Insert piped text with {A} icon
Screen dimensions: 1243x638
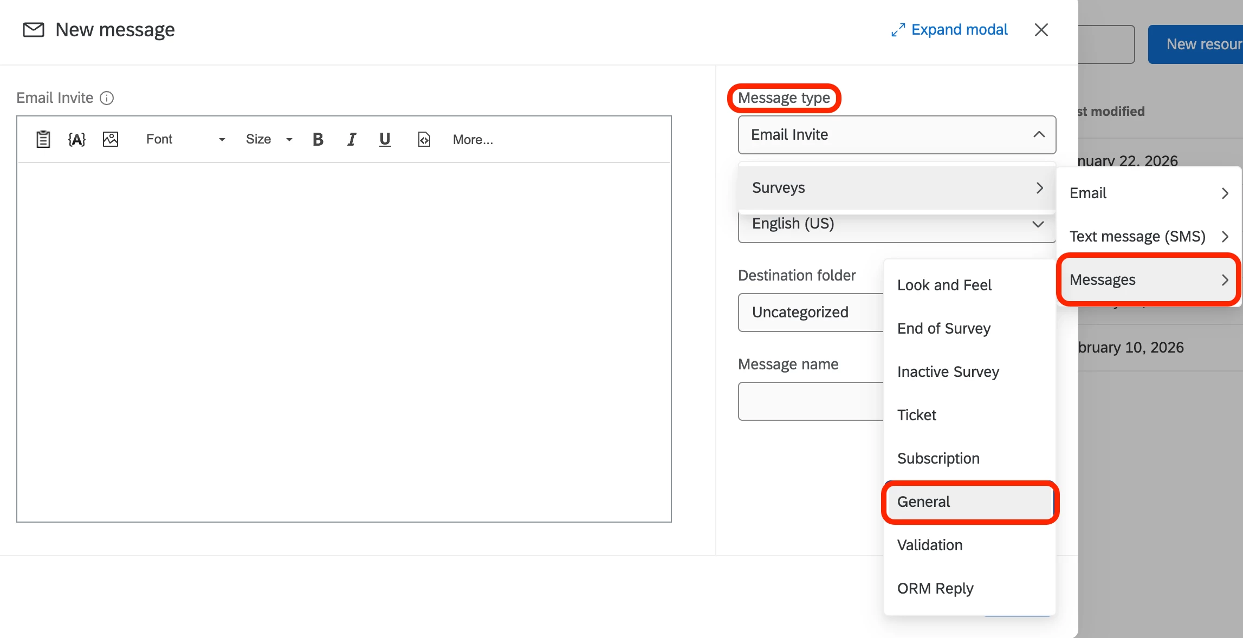(x=77, y=139)
